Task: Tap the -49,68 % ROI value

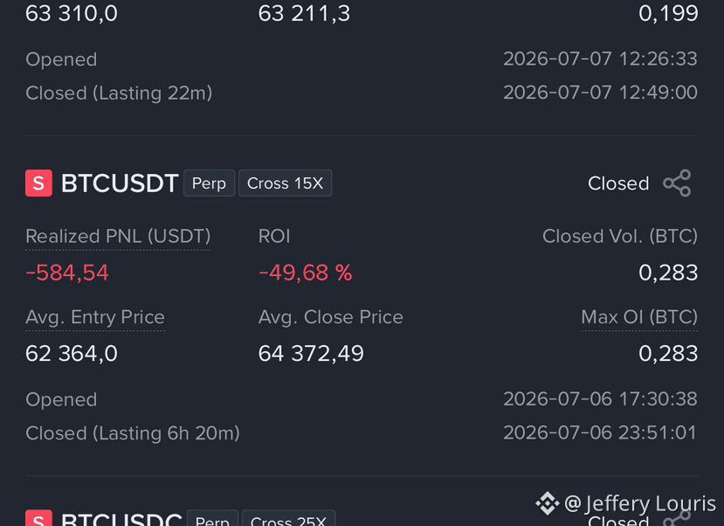Action: pyautogui.click(x=305, y=273)
